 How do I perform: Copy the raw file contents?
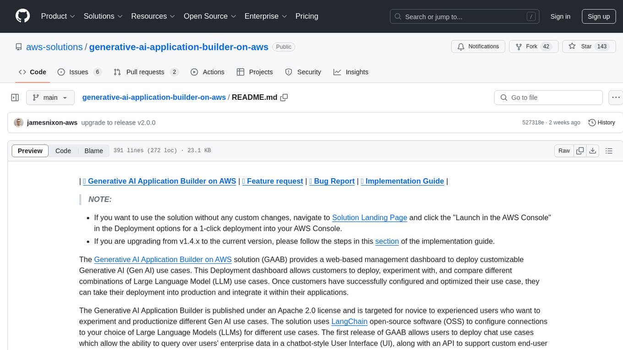tap(580, 151)
